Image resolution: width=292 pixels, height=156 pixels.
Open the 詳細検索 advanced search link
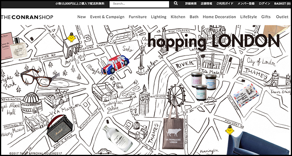point(191,4)
